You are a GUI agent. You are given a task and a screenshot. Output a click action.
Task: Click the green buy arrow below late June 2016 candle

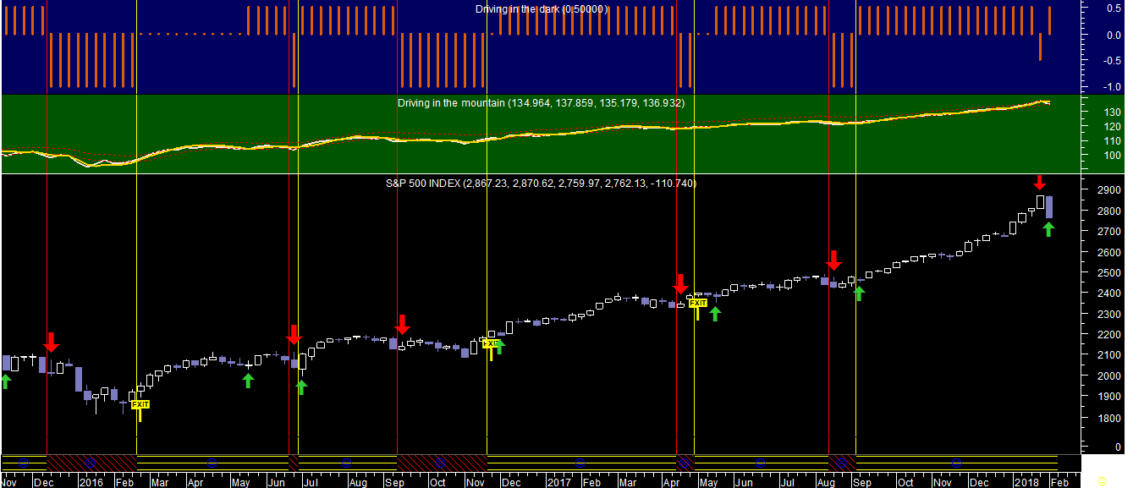[302, 387]
